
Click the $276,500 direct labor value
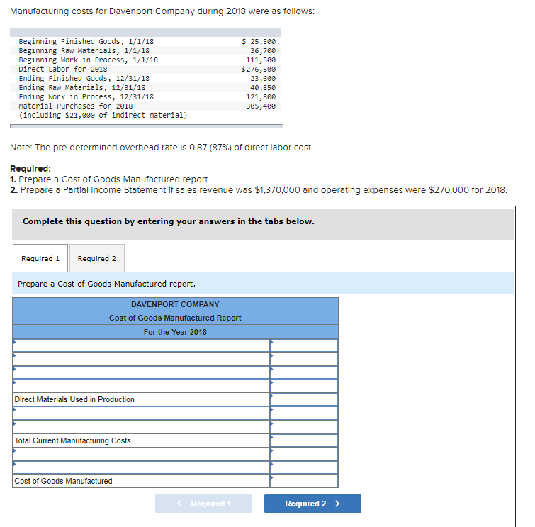point(258,69)
